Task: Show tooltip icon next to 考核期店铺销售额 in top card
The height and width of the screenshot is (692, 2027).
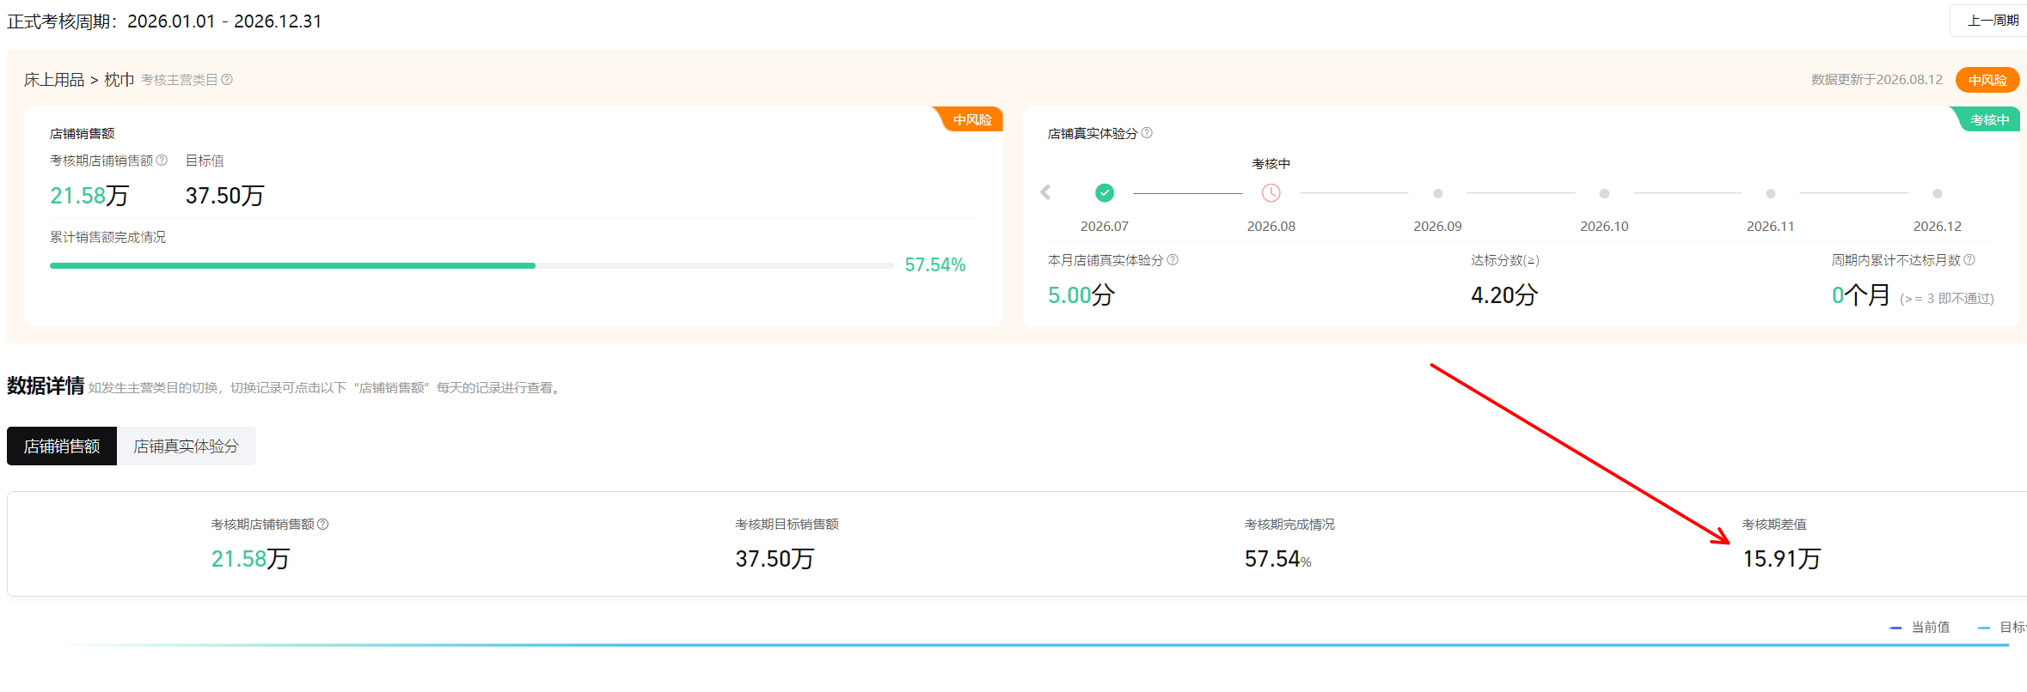Action: (162, 161)
